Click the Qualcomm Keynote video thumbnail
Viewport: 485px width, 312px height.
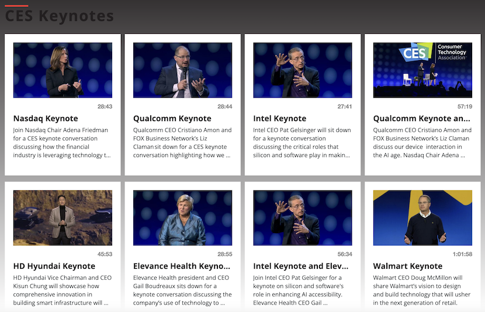pos(182,70)
